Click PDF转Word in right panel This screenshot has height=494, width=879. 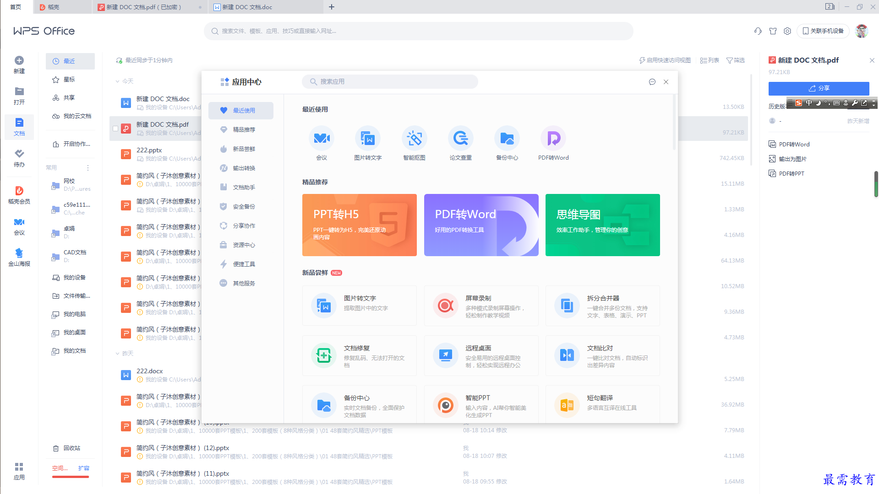coord(789,145)
